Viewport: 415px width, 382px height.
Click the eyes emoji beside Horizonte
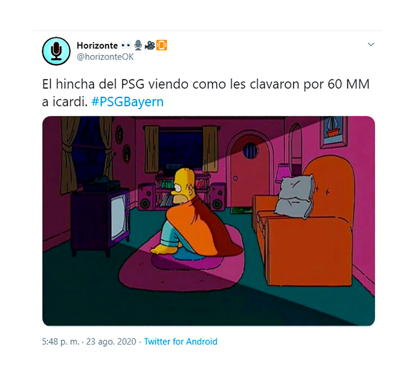126,45
